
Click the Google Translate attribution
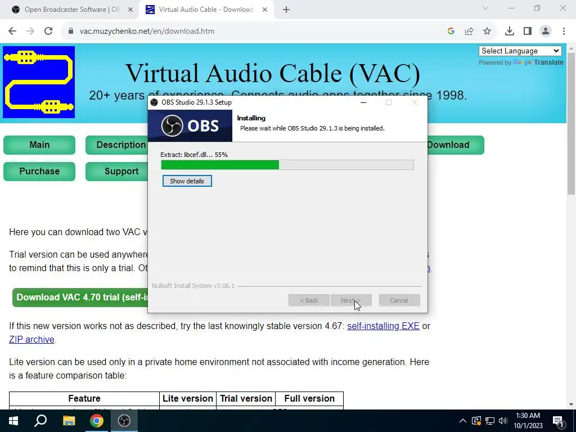pos(521,62)
